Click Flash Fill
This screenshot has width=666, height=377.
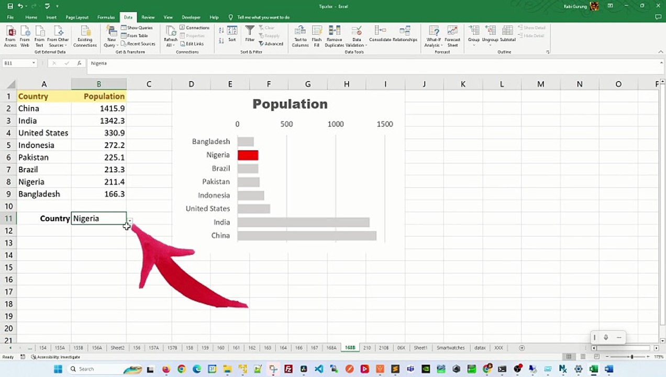pos(317,37)
